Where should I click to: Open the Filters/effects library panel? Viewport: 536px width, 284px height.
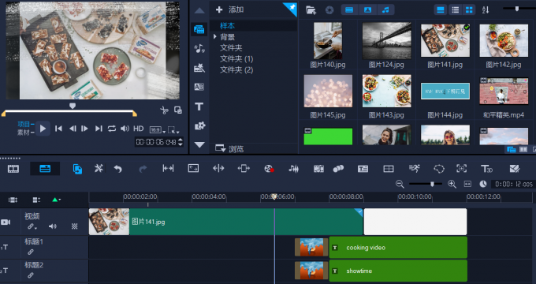[x=199, y=126]
